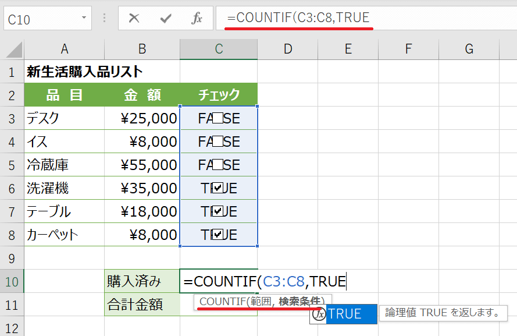This screenshot has width=517, height=336.
Task: Uncheck the カーペット row checkbox
Action: click(218, 235)
